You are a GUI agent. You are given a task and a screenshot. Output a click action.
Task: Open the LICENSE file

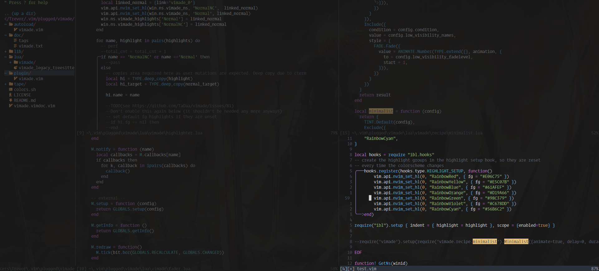click(x=22, y=95)
